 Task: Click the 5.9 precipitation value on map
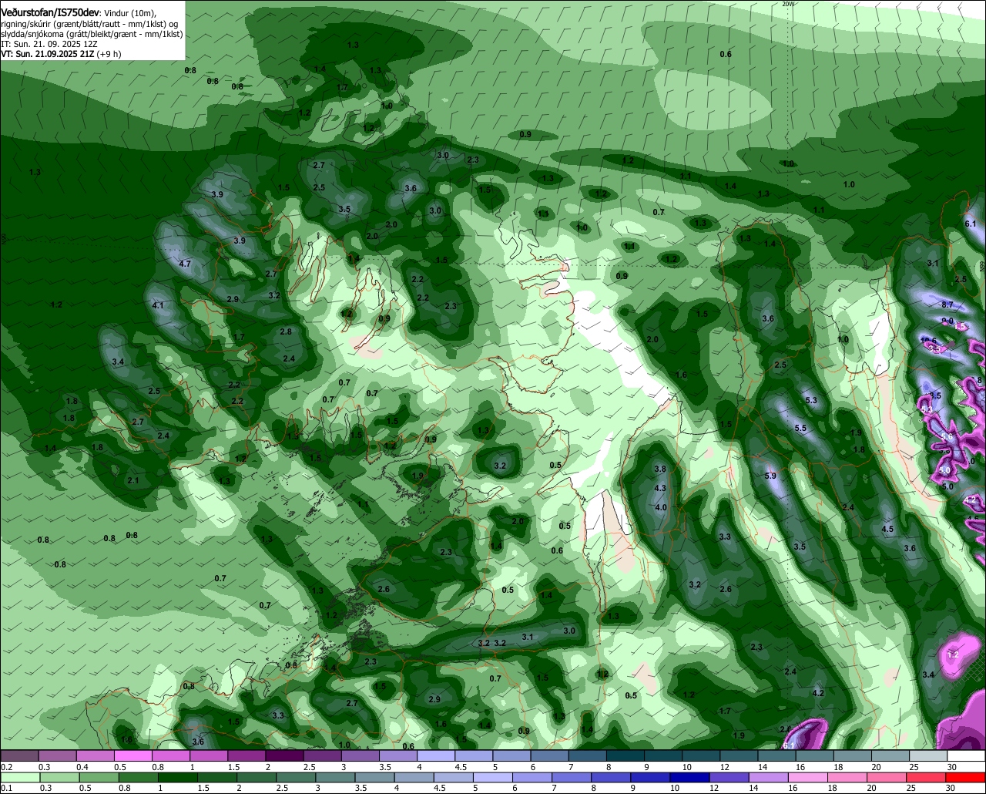tap(770, 476)
